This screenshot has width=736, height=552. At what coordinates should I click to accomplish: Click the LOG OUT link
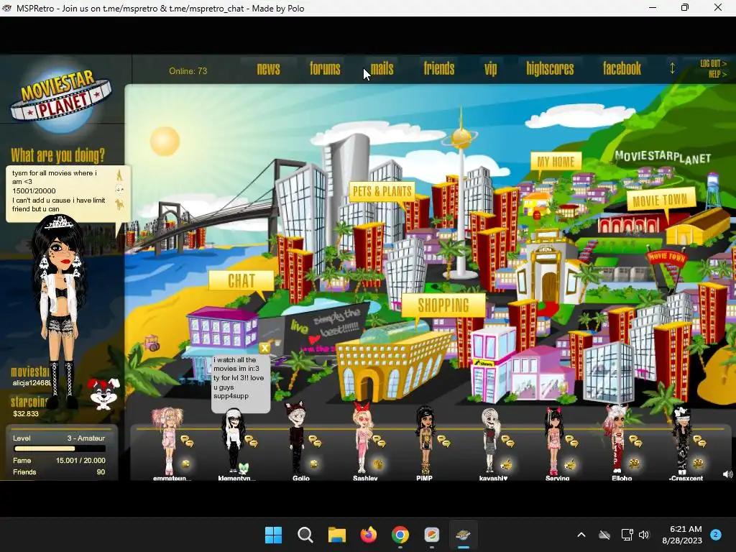point(713,63)
